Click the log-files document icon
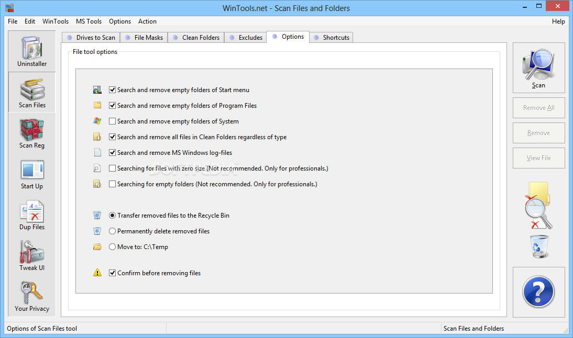Viewport: 573px width, 338px height. point(97,153)
